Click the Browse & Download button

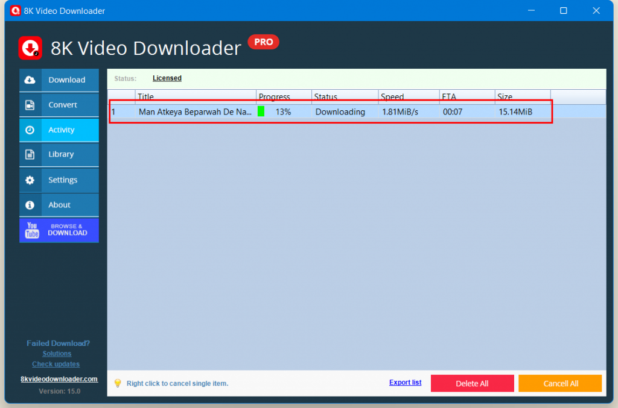pos(59,230)
